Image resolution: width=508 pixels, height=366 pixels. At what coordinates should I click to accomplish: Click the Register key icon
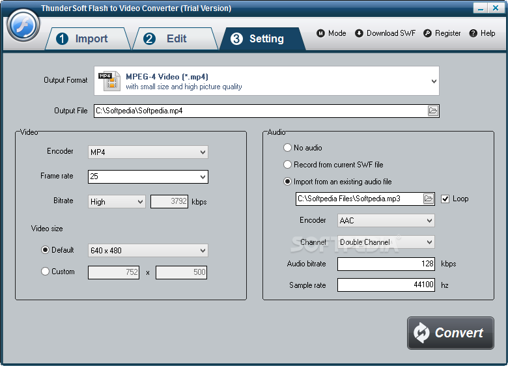coord(427,33)
